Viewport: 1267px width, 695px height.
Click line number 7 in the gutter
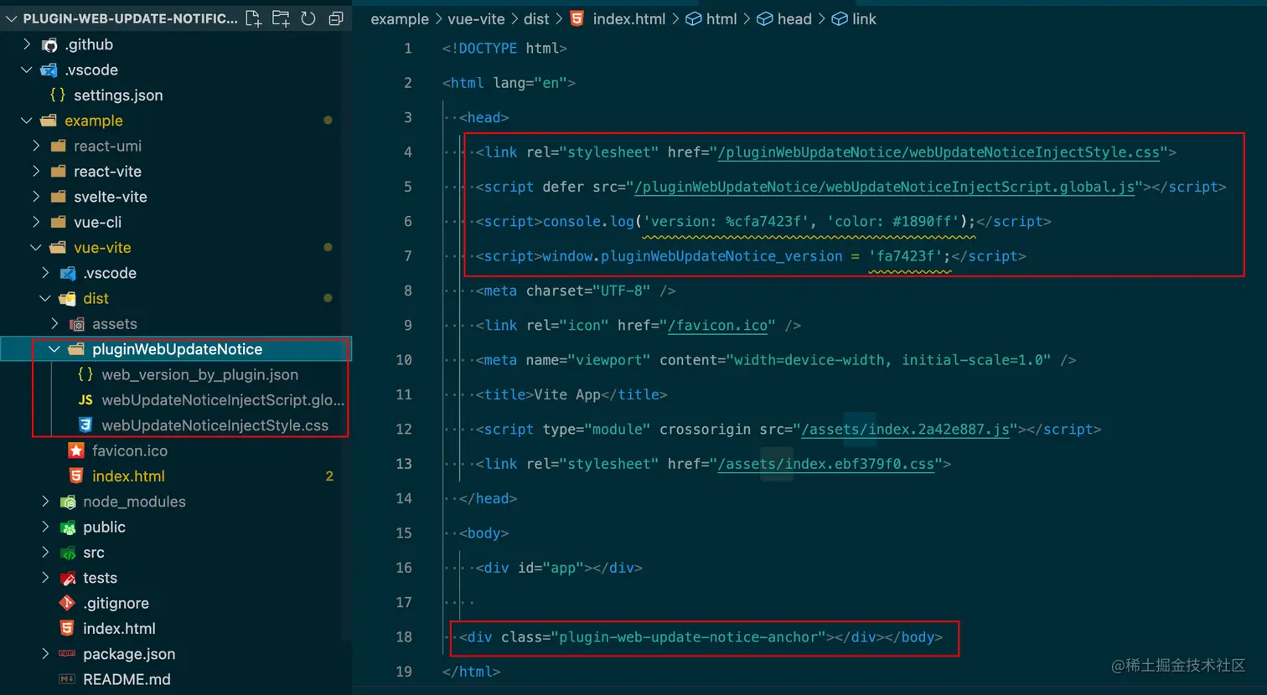pyautogui.click(x=408, y=256)
